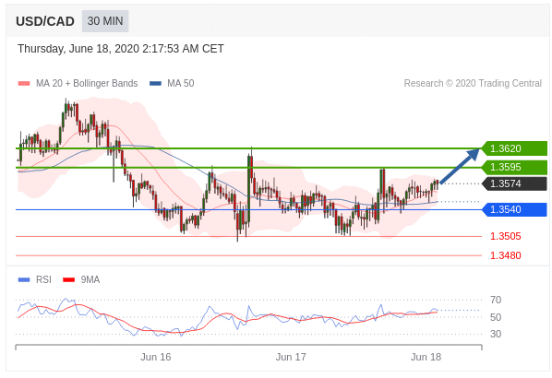Click the black 1.3574 current price tag
Viewport: 552px width, 378px height.
point(514,183)
